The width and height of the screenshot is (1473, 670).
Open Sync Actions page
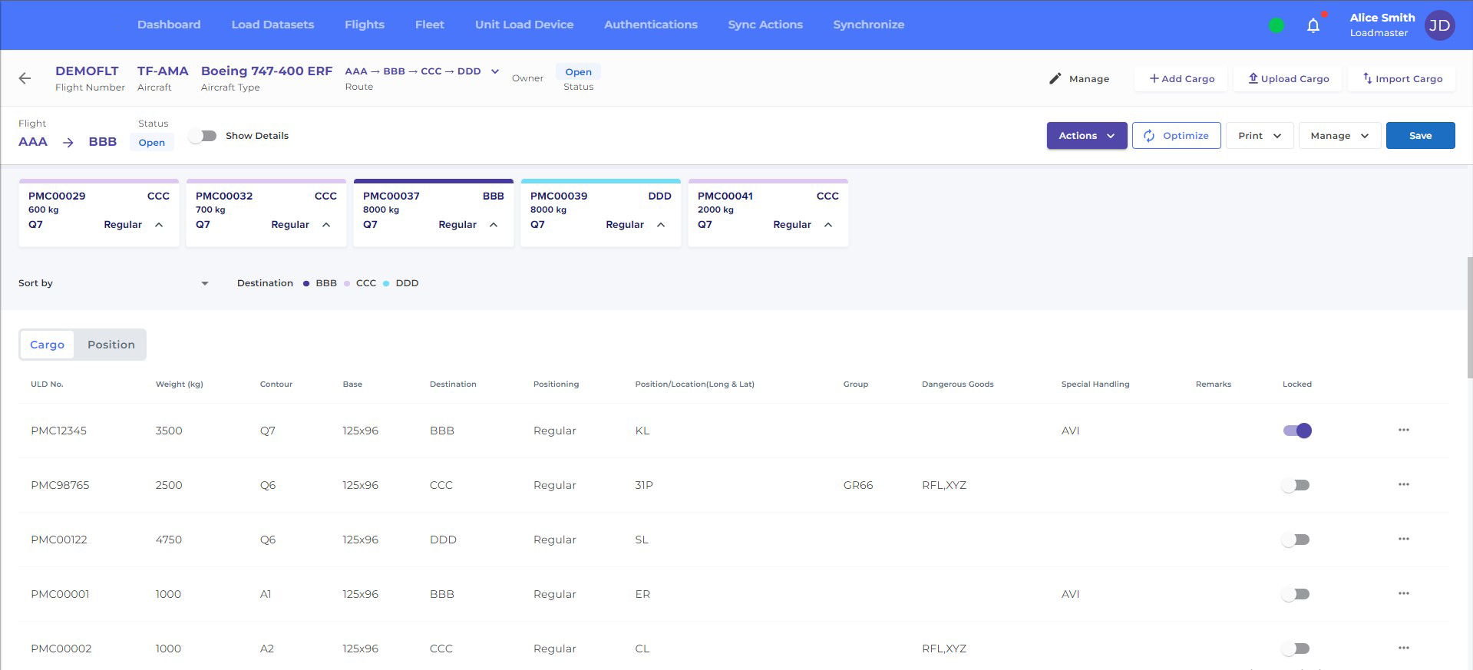pyautogui.click(x=765, y=25)
